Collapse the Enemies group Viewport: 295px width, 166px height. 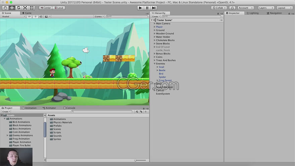pyautogui.click(x=155, y=64)
